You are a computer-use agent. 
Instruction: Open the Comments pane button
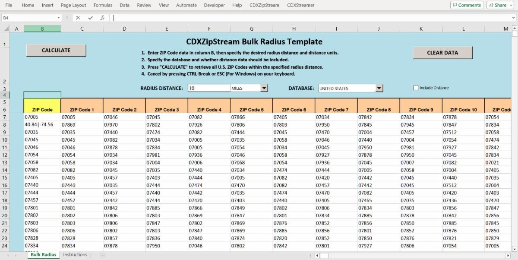pyautogui.click(x=467, y=5)
